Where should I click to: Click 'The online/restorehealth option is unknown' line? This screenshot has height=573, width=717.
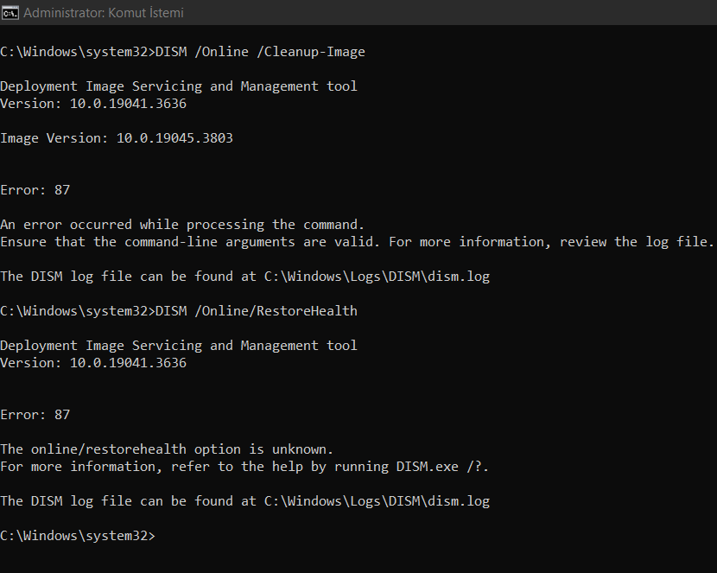[166, 449]
